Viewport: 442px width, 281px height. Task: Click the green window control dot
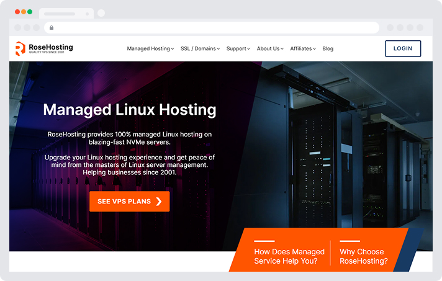click(x=30, y=12)
